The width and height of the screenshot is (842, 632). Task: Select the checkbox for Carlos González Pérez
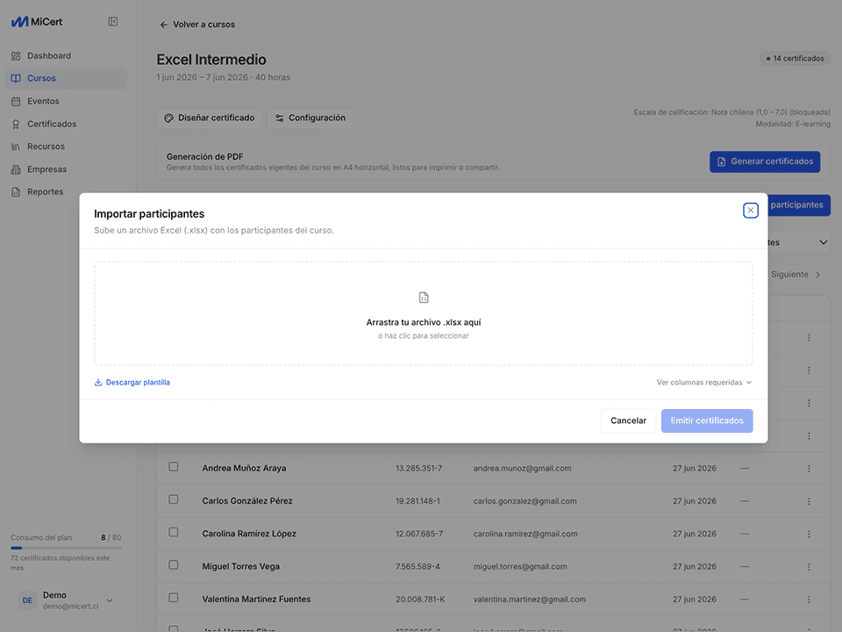(x=174, y=499)
